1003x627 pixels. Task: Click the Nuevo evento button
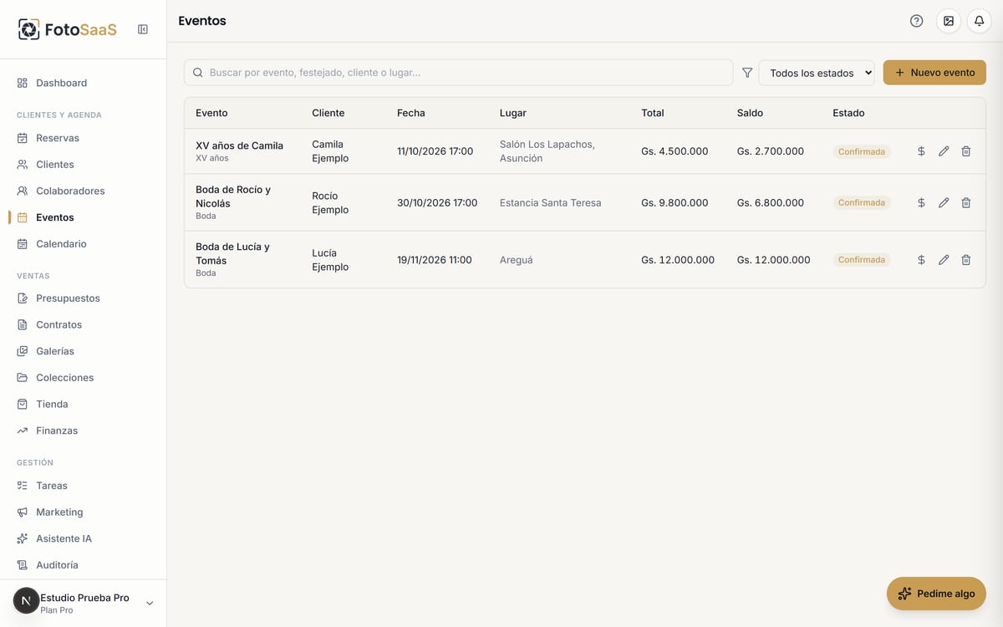coord(934,73)
